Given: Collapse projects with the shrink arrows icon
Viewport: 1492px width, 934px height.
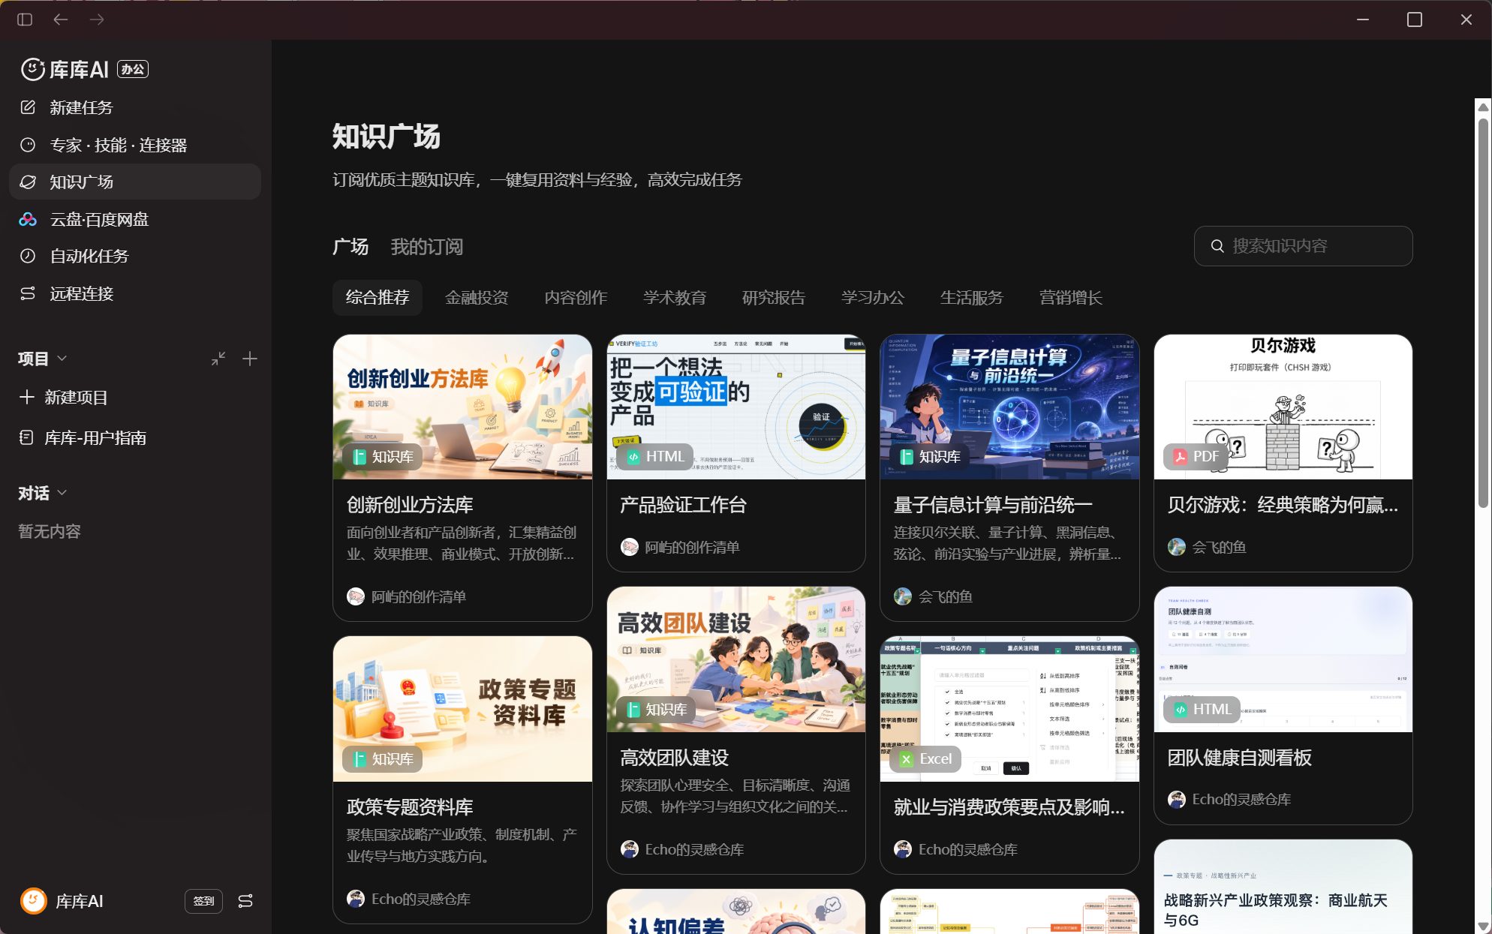Looking at the screenshot, I should coord(218,359).
